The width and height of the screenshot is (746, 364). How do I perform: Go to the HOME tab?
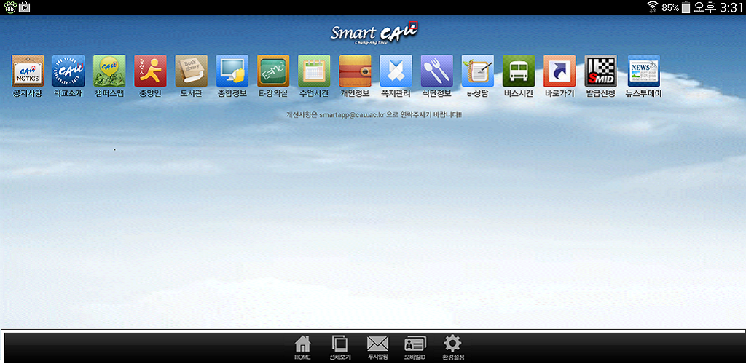[302, 348]
